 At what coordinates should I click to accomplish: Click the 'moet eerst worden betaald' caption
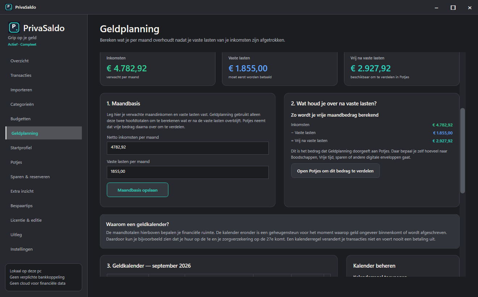pyautogui.click(x=250, y=77)
